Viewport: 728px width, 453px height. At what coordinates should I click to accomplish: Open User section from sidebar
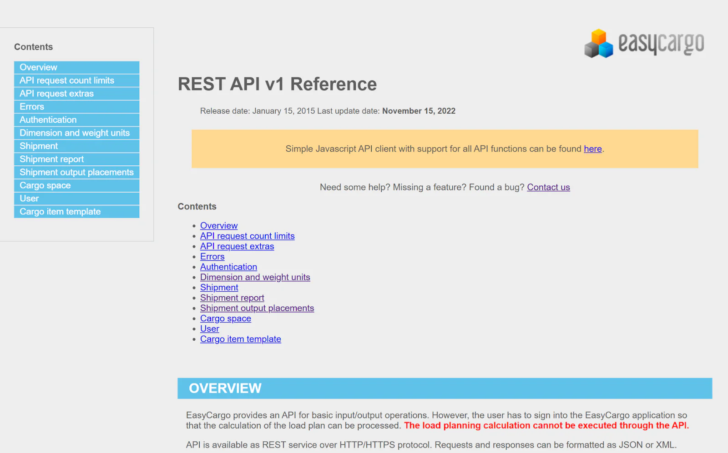click(76, 199)
